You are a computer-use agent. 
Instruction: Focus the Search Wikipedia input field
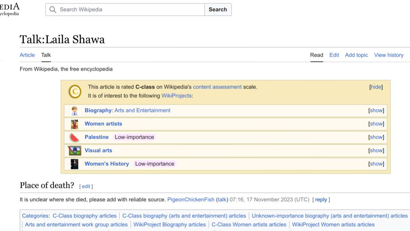click(x=125, y=10)
